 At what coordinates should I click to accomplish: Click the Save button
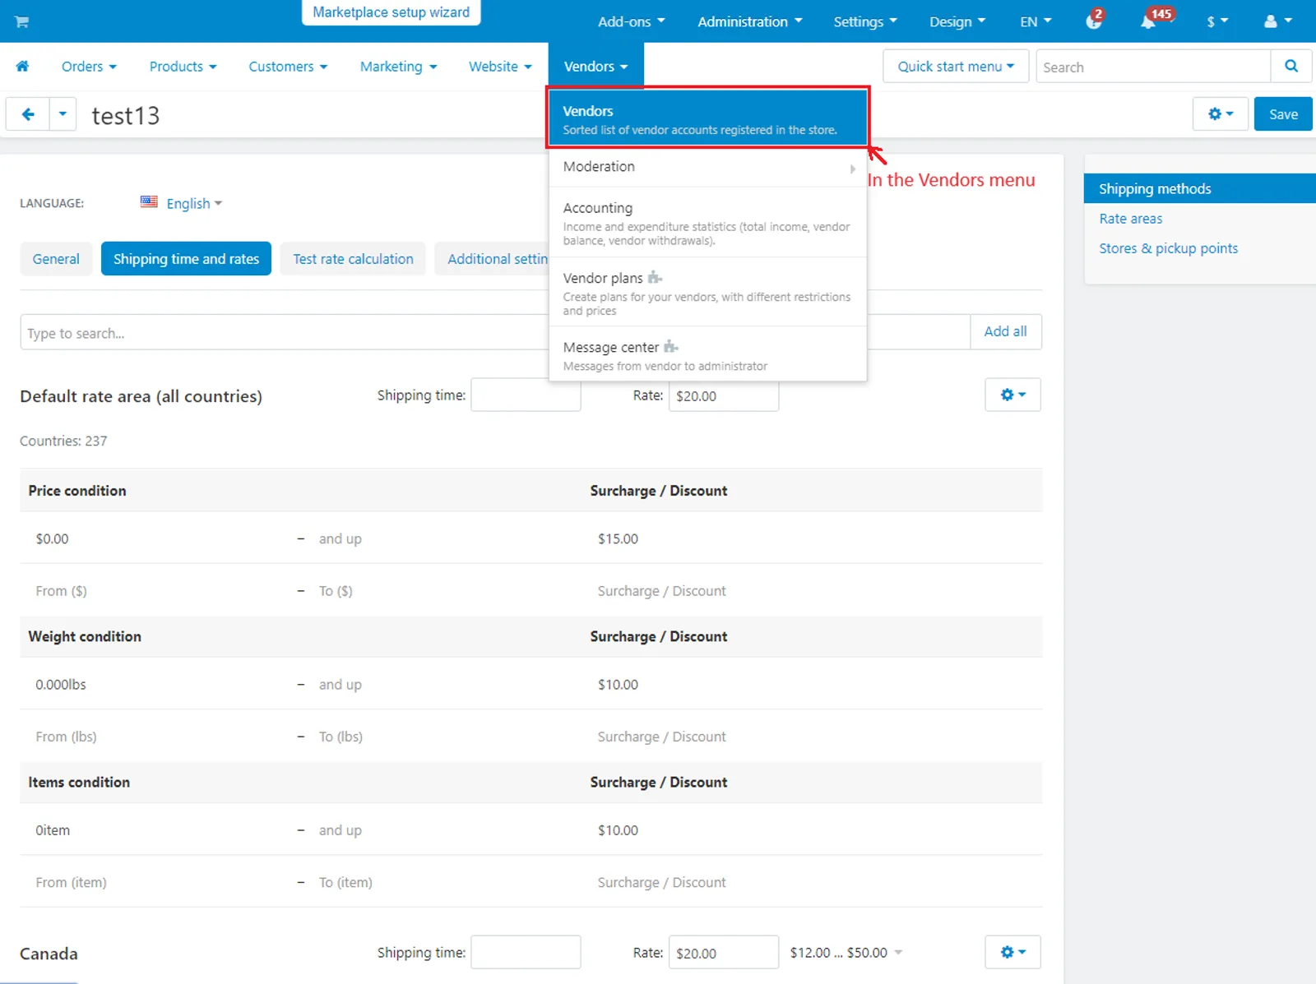coord(1283,114)
